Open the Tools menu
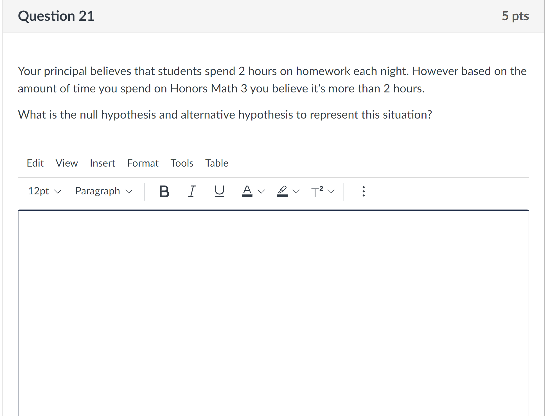Image resolution: width=548 pixels, height=416 pixels. tap(182, 163)
